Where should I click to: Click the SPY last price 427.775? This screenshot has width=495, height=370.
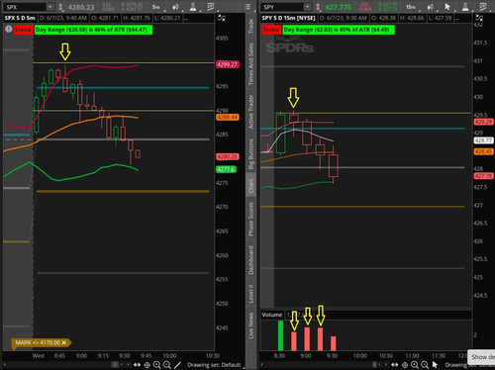click(339, 7)
